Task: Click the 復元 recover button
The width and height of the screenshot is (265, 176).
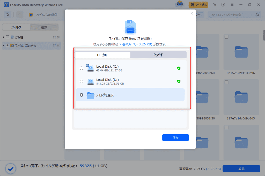Action: point(241,169)
